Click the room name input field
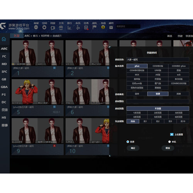The width and height of the screenshot is (193, 193). [158, 59]
